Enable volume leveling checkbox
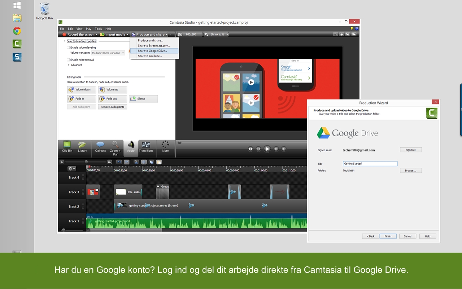This screenshot has width=462, height=289. pyautogui.click(x=68, y=47)
